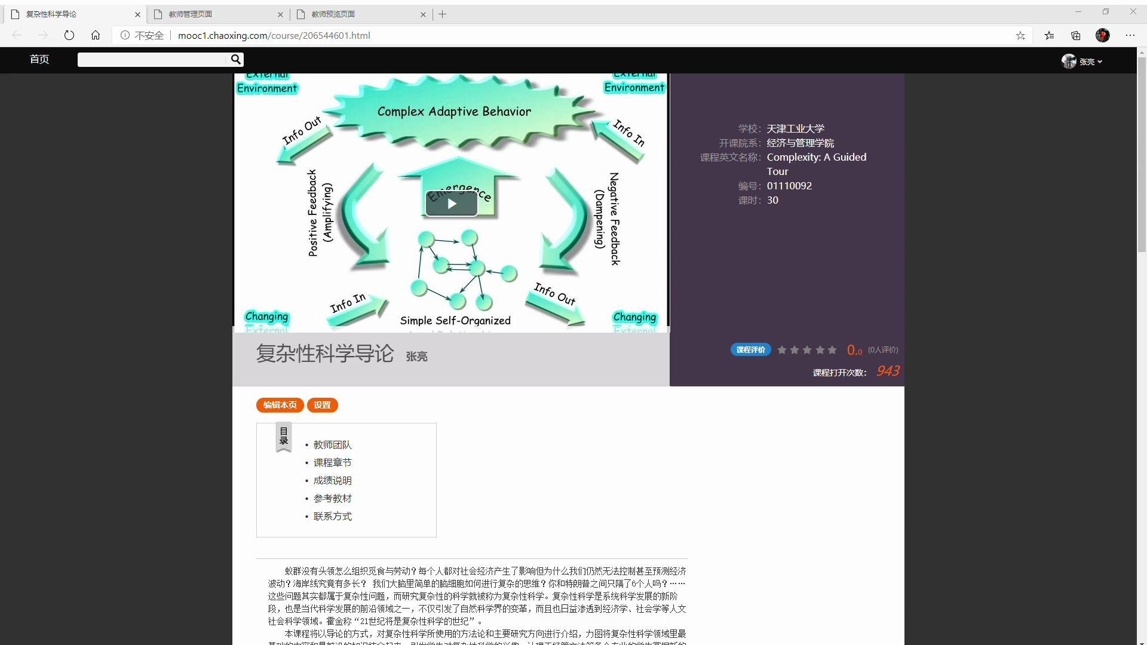Close the 教师管理页面 tab
The width and height of the screenshot is (1147, 645).
[x=281, y=14]
